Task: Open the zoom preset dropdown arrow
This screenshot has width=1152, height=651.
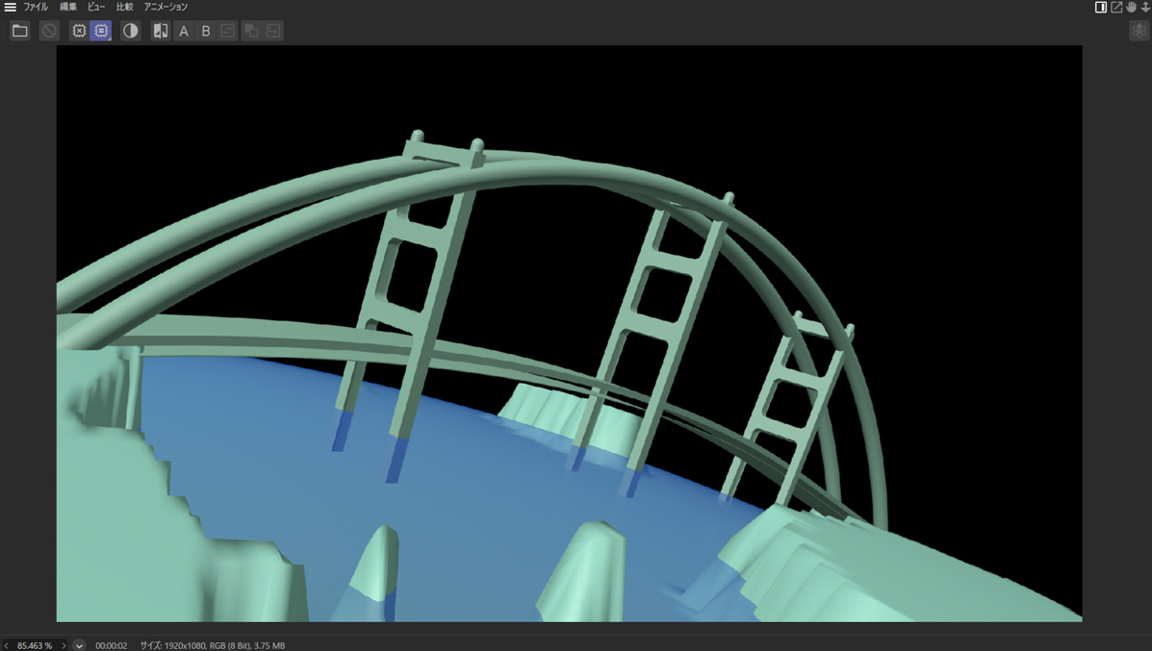Action: coord(79,645)
